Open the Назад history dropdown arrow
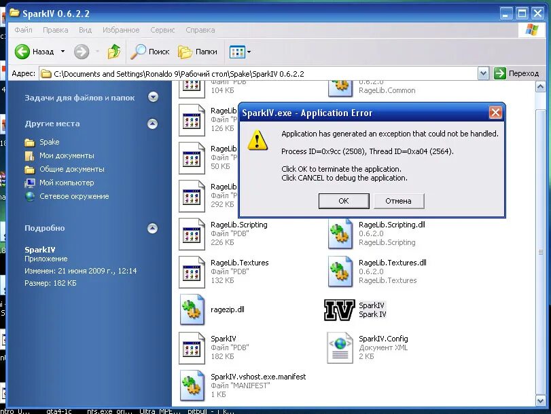This screenshot has height=414, width=551. tap(63, 52)
